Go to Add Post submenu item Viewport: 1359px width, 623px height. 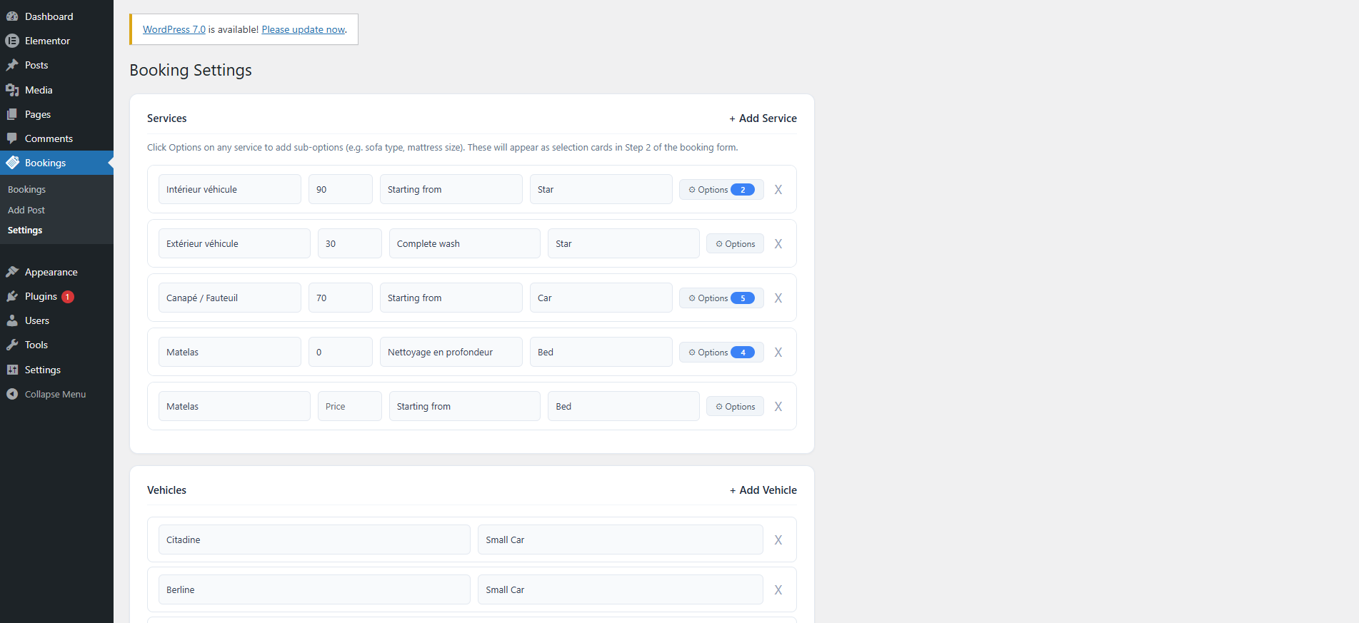click(x=26, y=210)
